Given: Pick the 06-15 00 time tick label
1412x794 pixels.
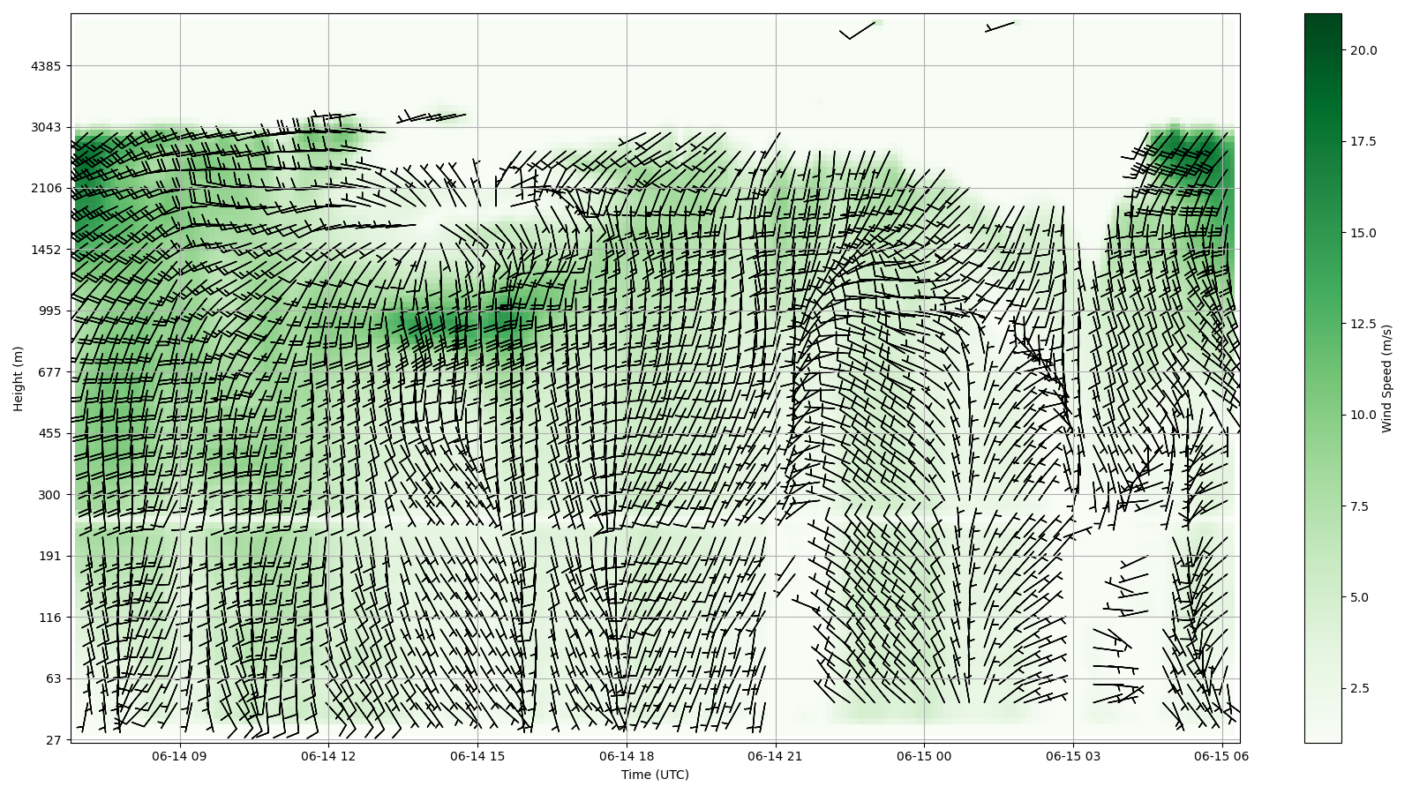Looking at the screenshot, I should pyautogui.click(x=925, y=756).
